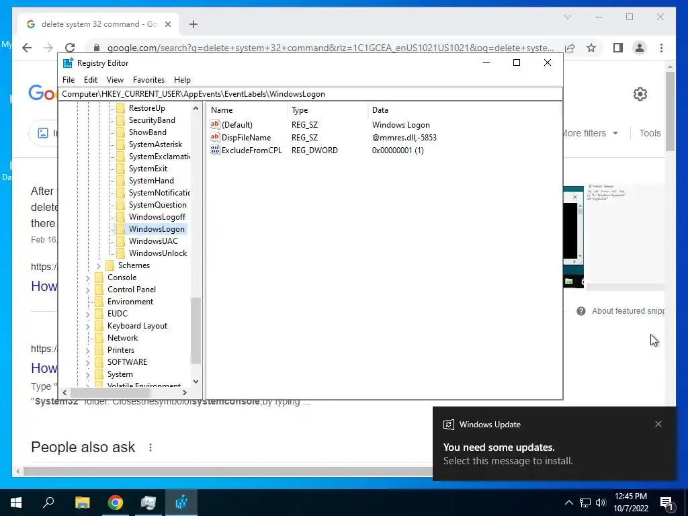Expand the Control Panel key
This screenshot has height=516, width=688.
[88, 290]
